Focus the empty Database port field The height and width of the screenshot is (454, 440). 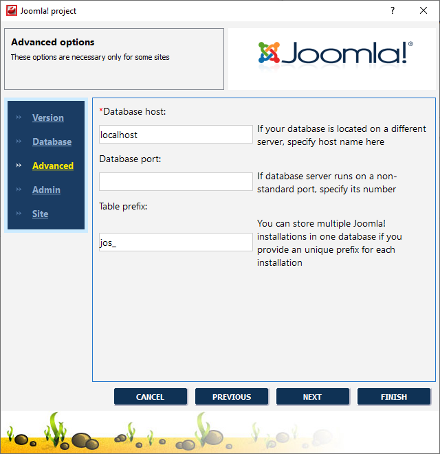(175, 181)
